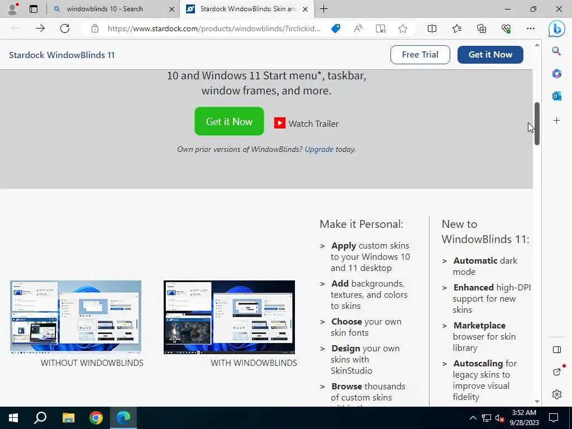The image size is (572, 429).
Task: Launch File Explorer from the taskbar
Action: (x=68, y=418)
